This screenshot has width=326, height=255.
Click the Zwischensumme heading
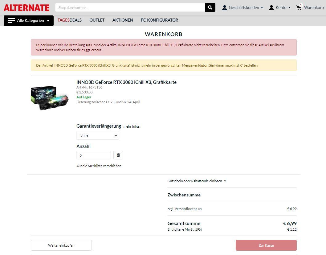pos(184,195)
